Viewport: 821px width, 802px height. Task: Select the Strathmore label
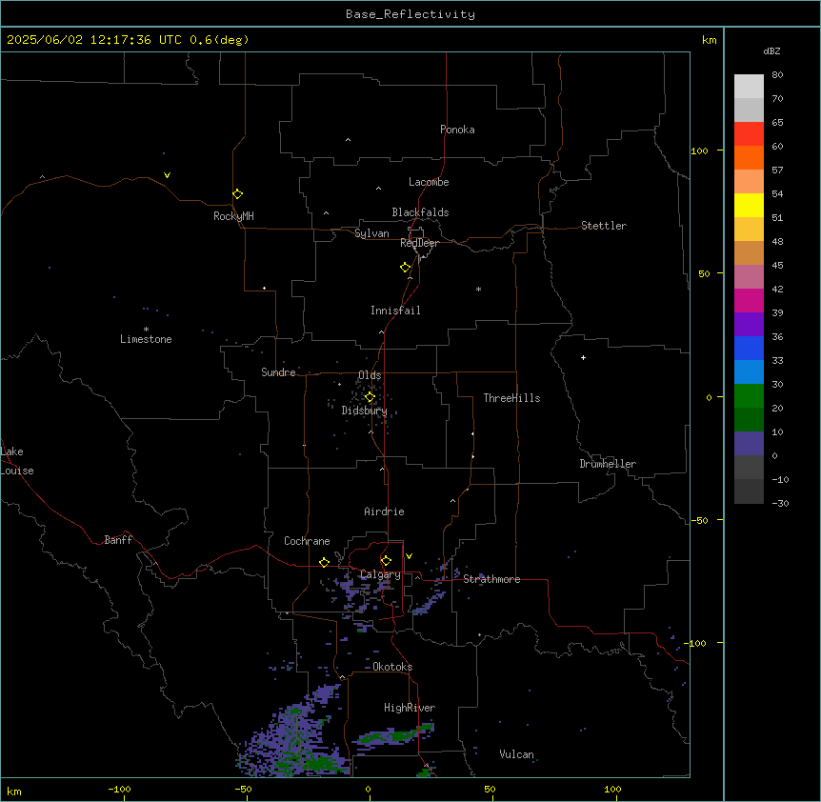491,579
